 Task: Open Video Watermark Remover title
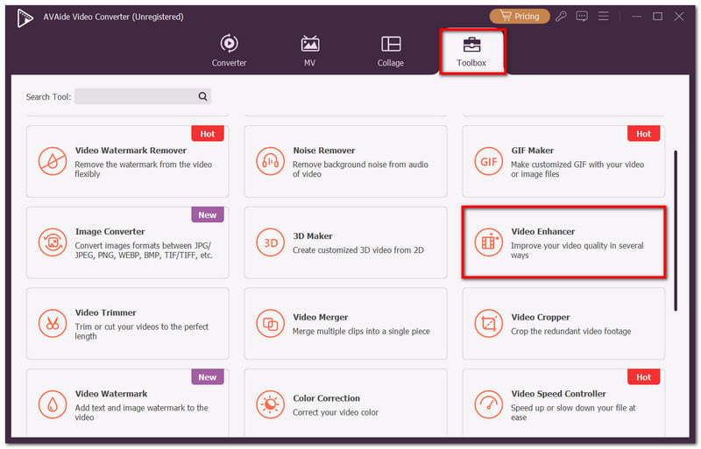[131, 151]
